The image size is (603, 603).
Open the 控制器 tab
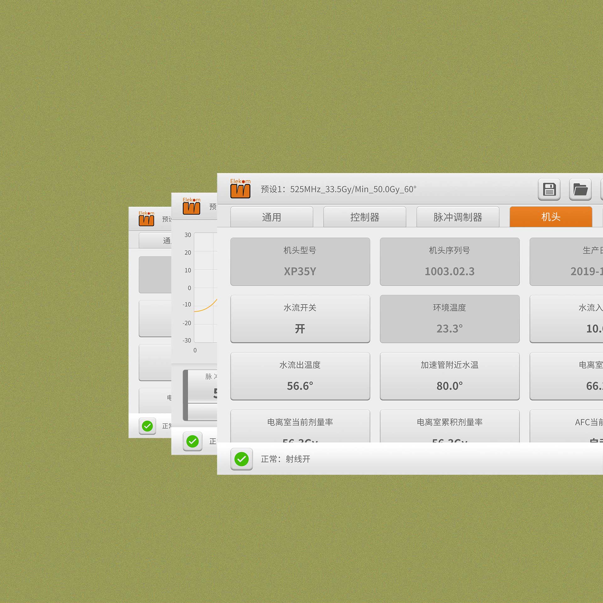point(365,217)
